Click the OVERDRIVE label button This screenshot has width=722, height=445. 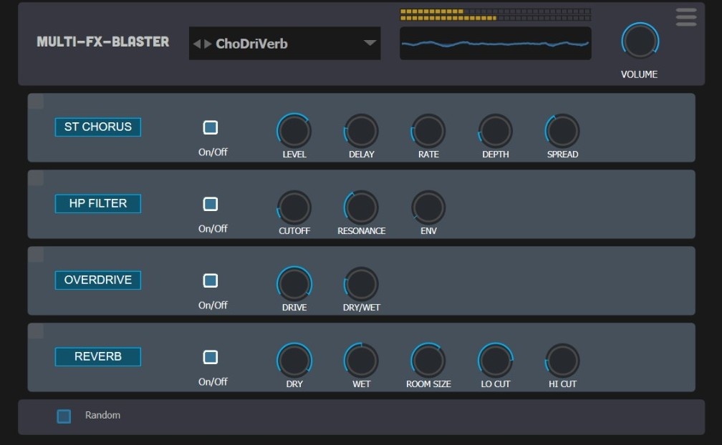98,280
